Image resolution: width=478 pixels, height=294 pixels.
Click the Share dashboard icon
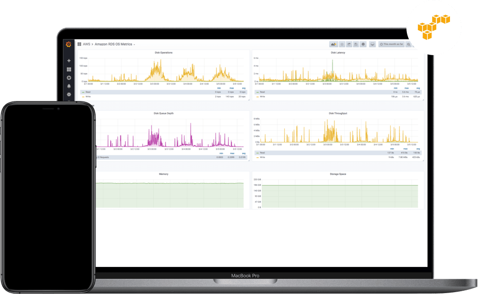point(349,44)
